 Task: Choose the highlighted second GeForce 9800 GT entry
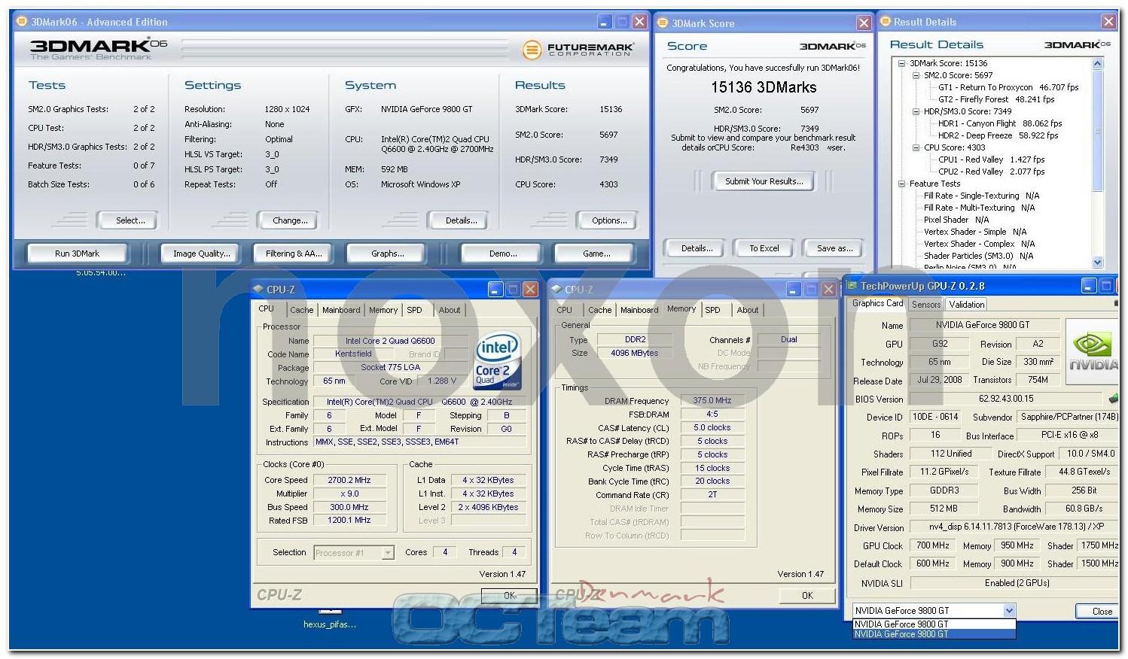point(934,634)
